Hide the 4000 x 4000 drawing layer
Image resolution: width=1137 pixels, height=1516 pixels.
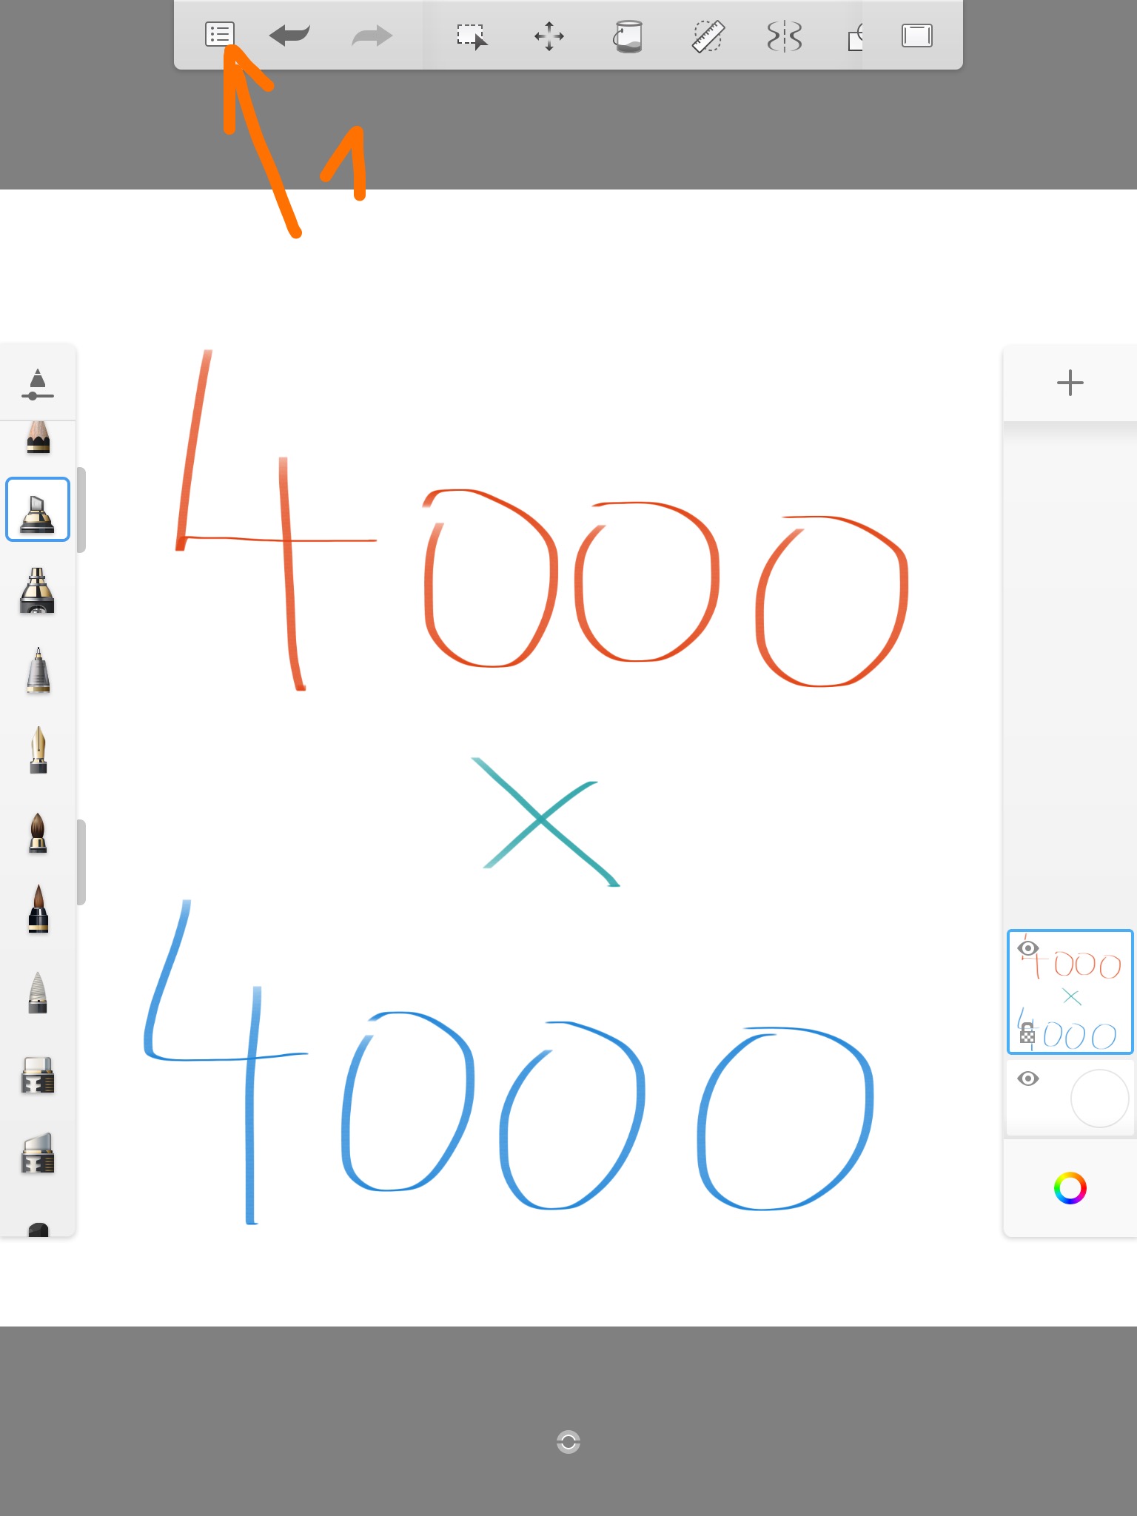pos(1027,948)
